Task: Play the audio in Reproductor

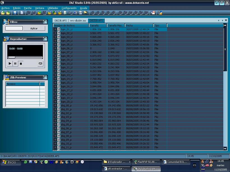Action: (10, 63)
